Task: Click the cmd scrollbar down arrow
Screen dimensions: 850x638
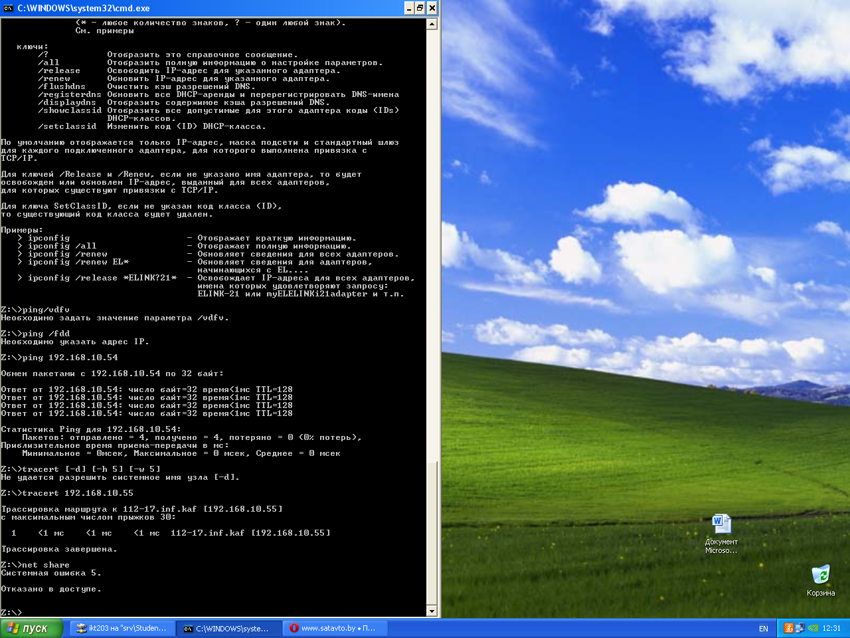Action: coord(432,611)
